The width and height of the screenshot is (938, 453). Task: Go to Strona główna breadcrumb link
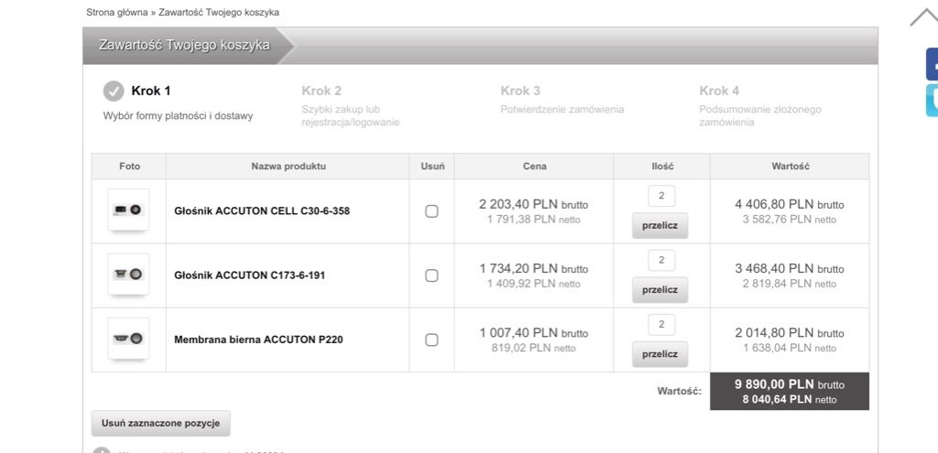click(x=116, y=12)
